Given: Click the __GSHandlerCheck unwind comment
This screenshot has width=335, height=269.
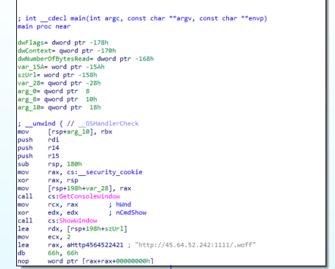Looking at the screenshot, I should pyautogui.click(x=78, y=123).
